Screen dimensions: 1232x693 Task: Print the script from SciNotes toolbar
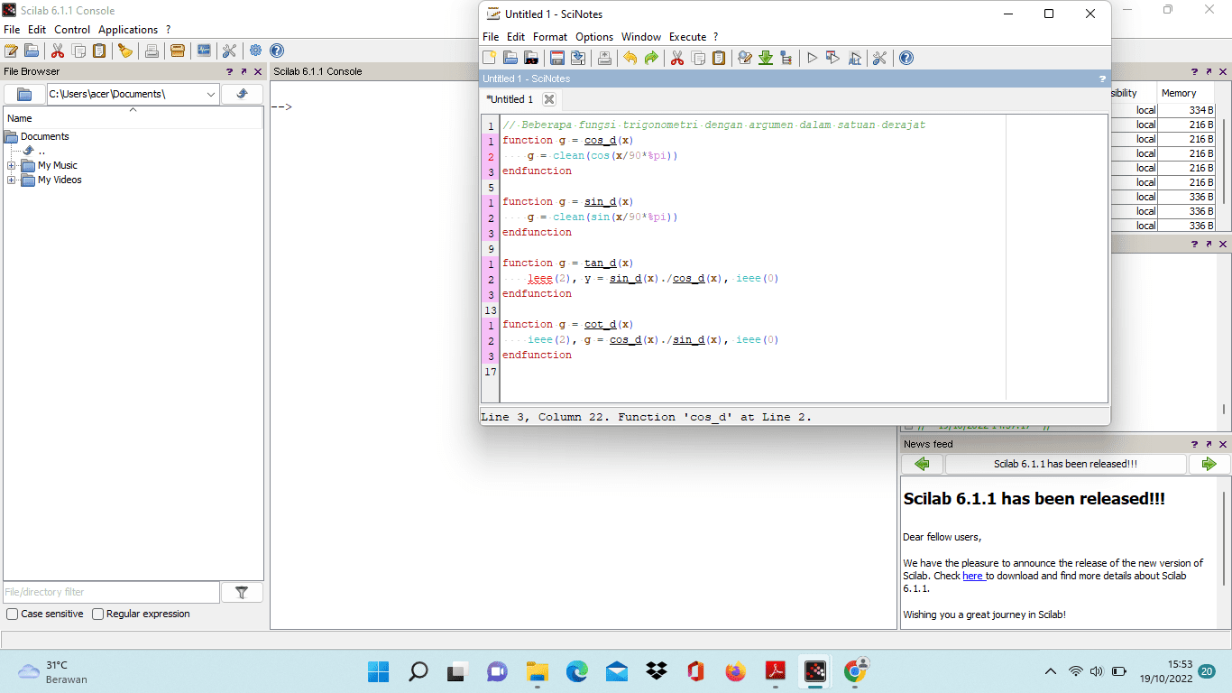pyautogui.click(x=604, y=58)
